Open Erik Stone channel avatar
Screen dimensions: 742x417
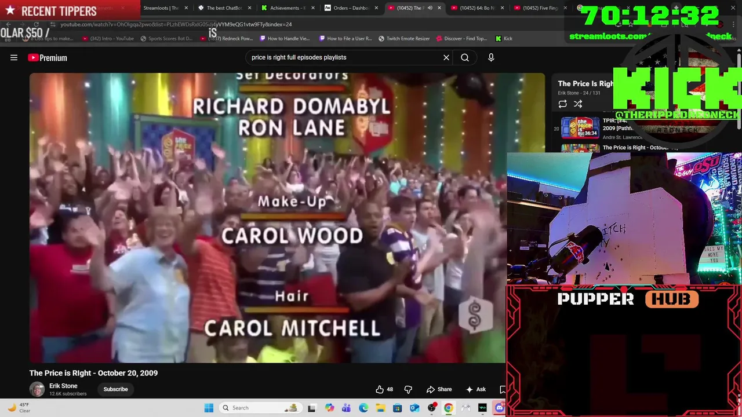(37, 389)
